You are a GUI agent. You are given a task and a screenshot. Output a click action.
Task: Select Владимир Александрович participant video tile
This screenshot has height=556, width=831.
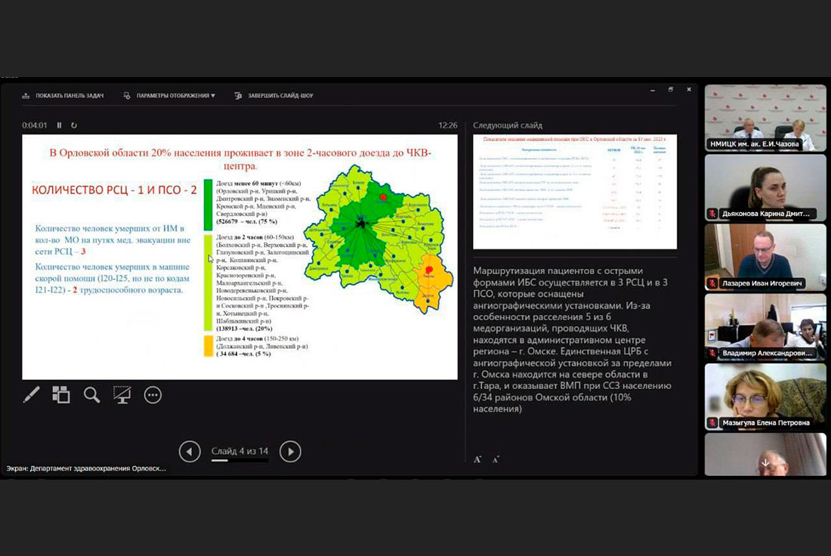click(765, 327)
